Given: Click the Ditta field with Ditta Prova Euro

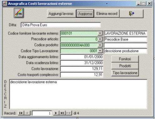Looking at the screenshot, I should [x=61, y=25].
